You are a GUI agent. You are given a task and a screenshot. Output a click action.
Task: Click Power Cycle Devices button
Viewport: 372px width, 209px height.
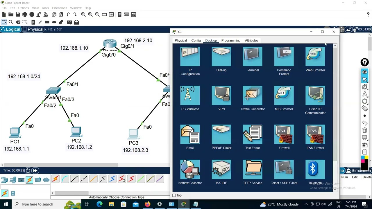[28, 170]
